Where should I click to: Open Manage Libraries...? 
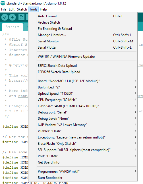83,35
